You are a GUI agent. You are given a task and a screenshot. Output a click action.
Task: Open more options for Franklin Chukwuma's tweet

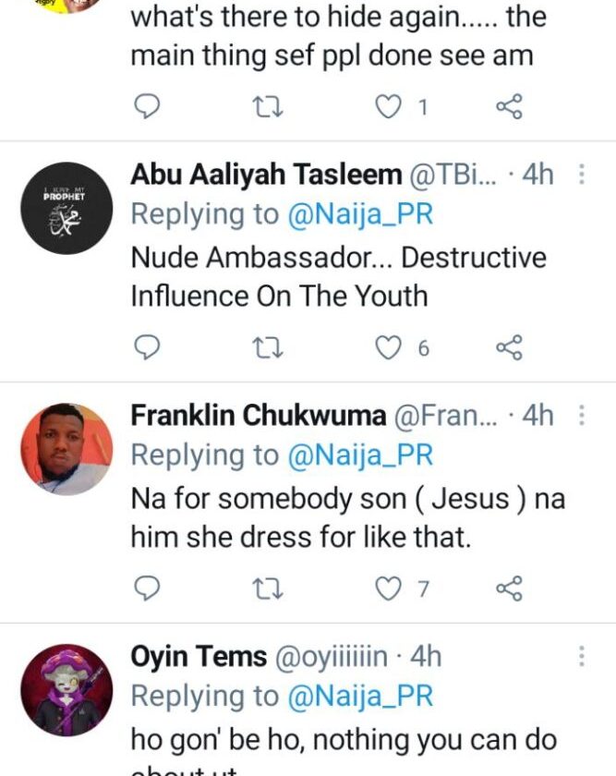[x=582, y=416]
